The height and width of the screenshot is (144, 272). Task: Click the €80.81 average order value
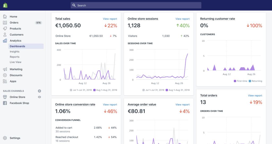137,111
